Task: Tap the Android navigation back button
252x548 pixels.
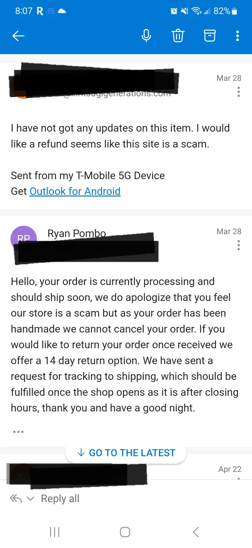Action: (196, 532)
